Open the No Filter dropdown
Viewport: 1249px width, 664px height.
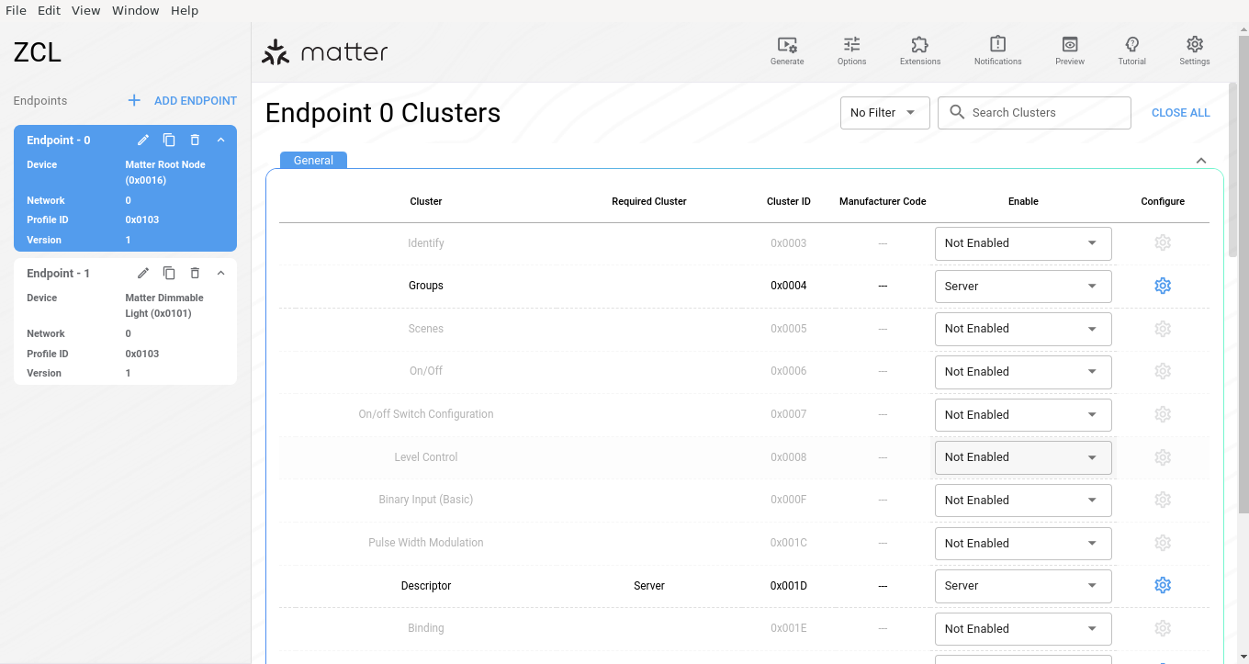tap(884, 113)
